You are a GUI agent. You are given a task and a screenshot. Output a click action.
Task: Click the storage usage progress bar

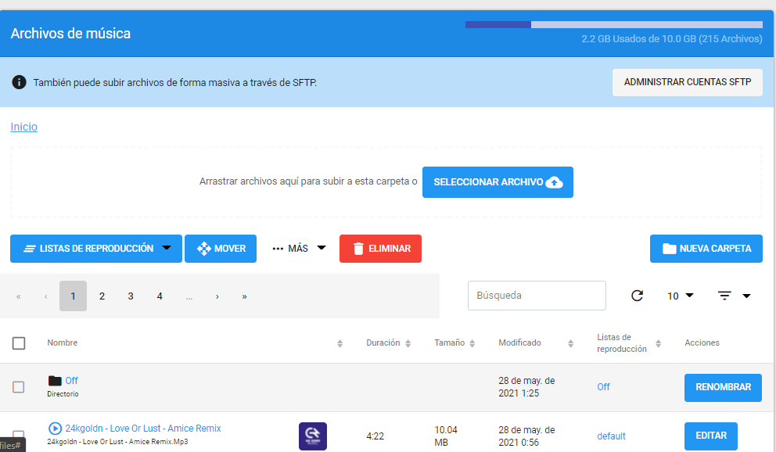(x=613, y=25)
